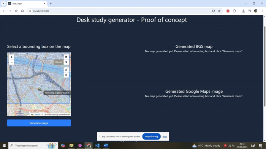Click 'Select a bounding box on the map' heading
Viewport: 266px width, 149px height.
click(39, 47)
